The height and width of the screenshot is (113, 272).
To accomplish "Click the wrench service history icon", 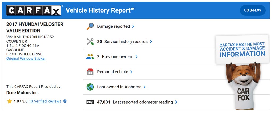I will (90, 42).
